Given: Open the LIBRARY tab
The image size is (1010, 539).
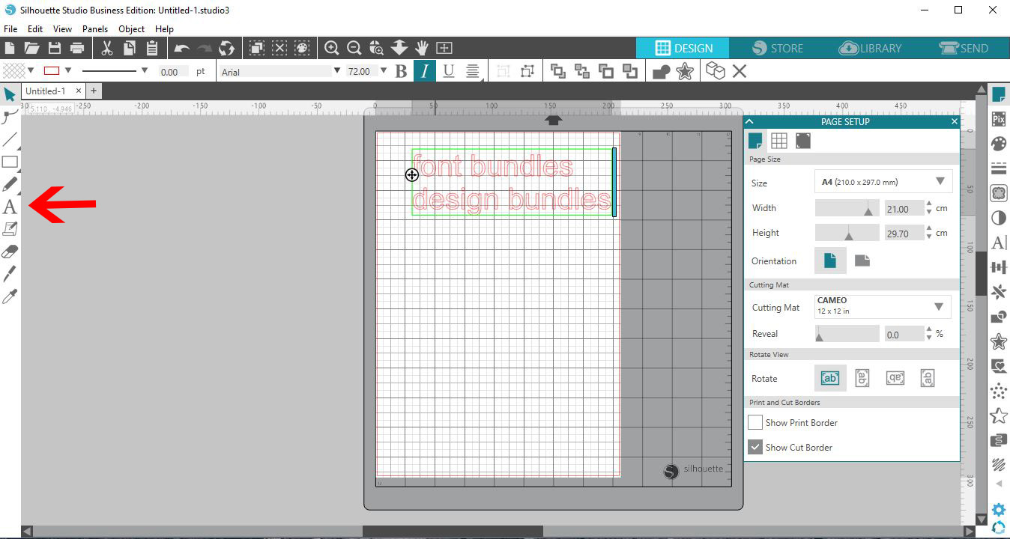Looking at the screenshot, I should click(871, 48).
